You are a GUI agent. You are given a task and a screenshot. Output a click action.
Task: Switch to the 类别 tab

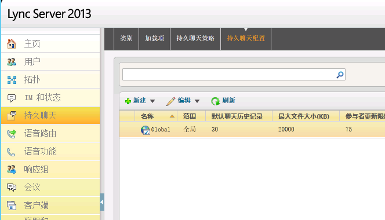coord(126,39)
